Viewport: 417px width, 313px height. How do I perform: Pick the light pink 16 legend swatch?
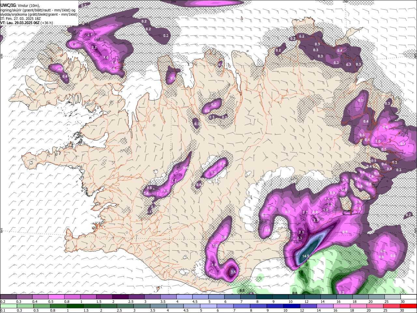click(x=342, y=306)
